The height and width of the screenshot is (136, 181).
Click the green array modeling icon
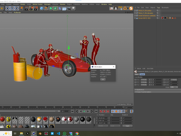(x=55, y=8)
